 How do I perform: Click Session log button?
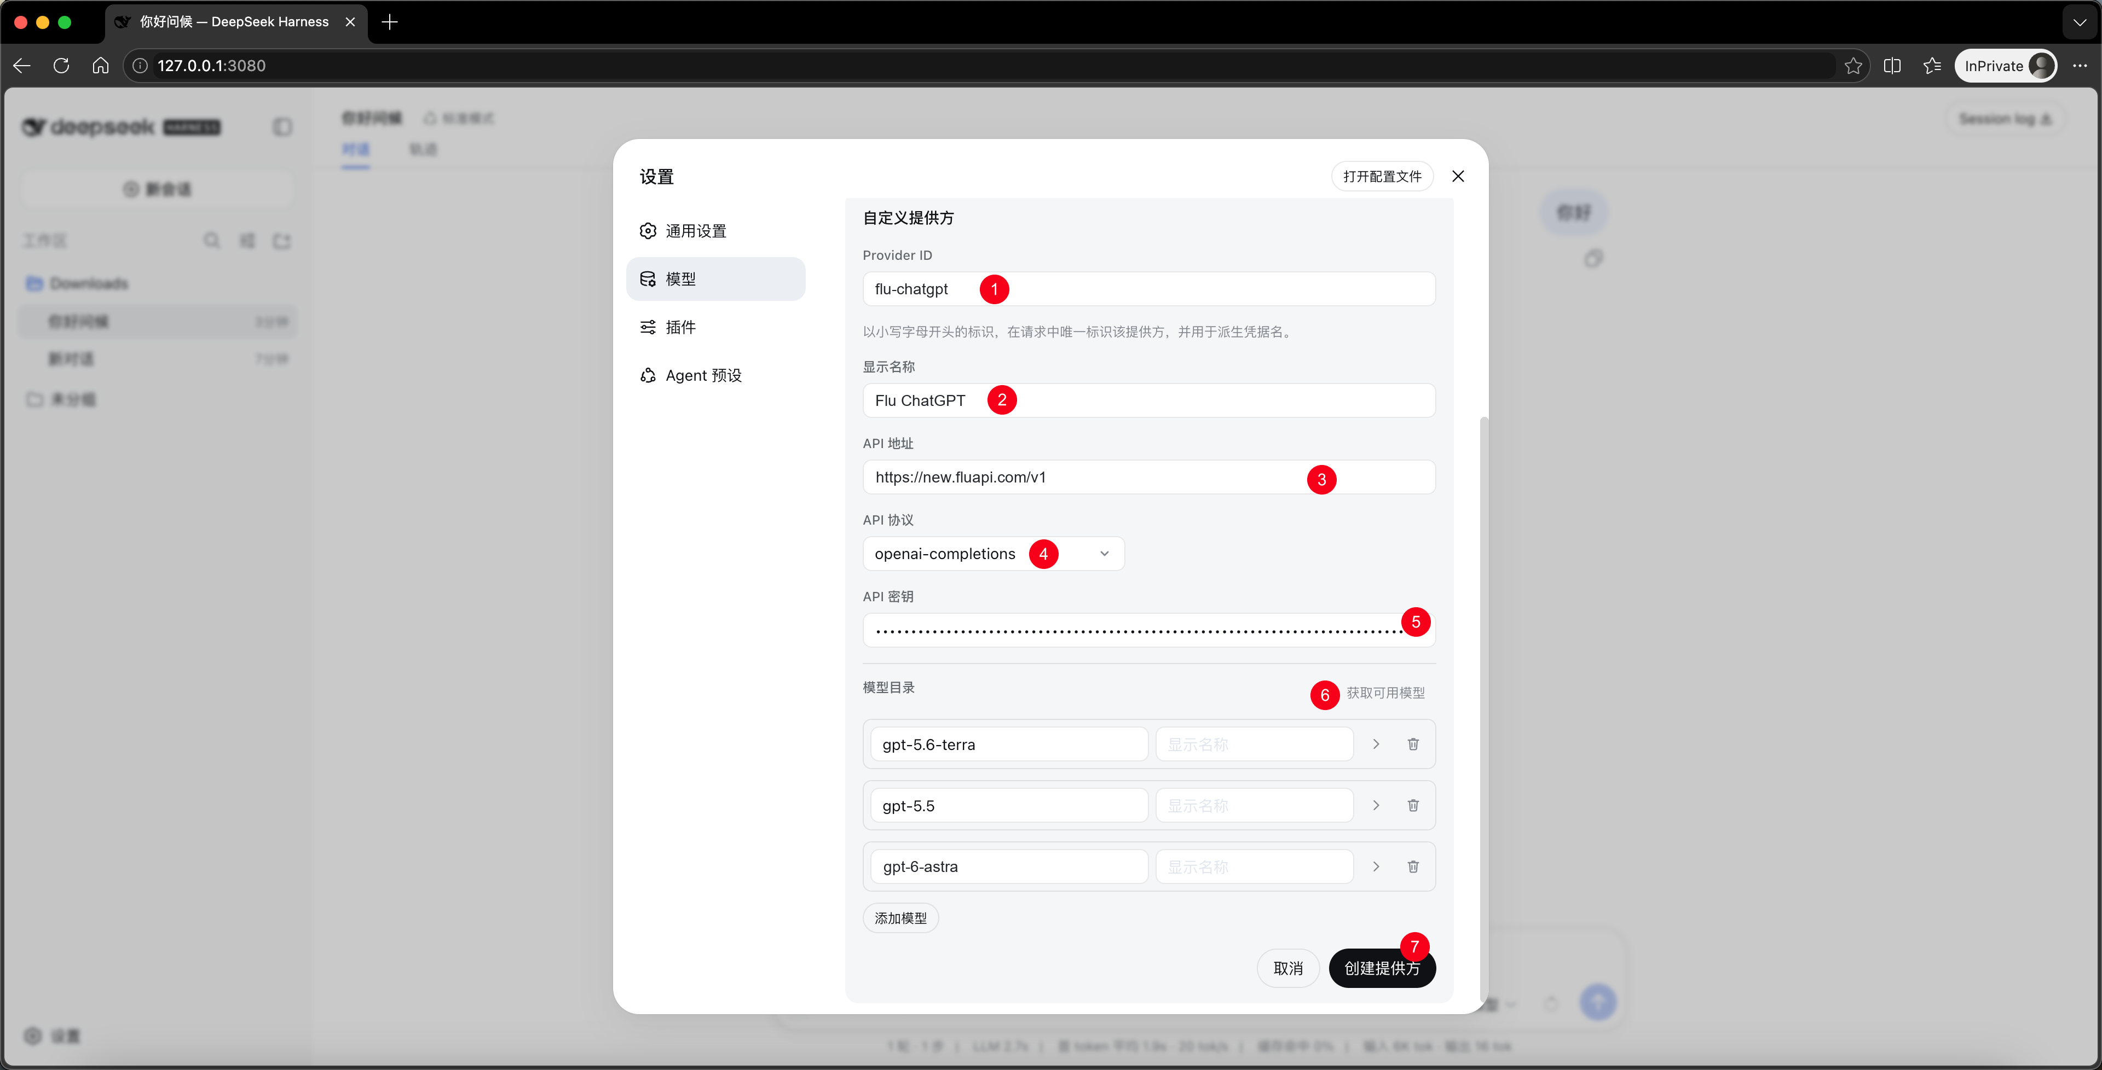click(2005, 119)
